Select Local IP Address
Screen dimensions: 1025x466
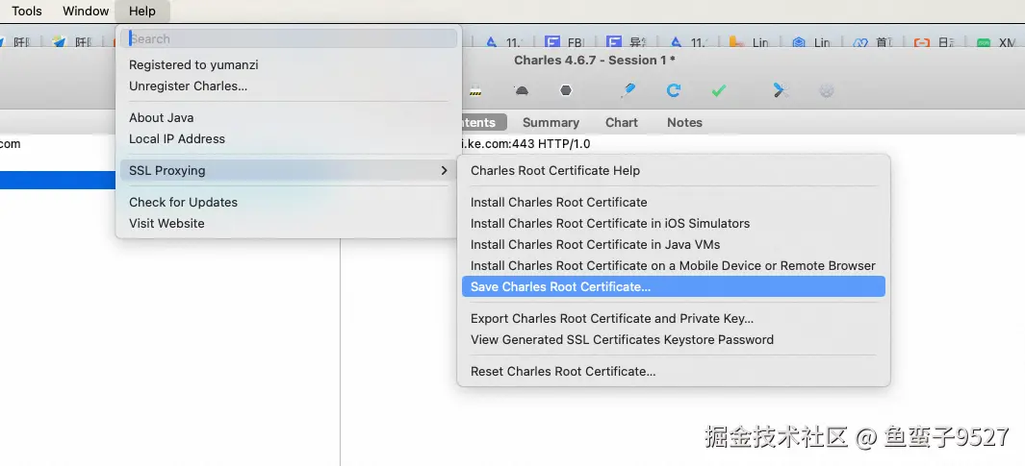click(289, 138)
